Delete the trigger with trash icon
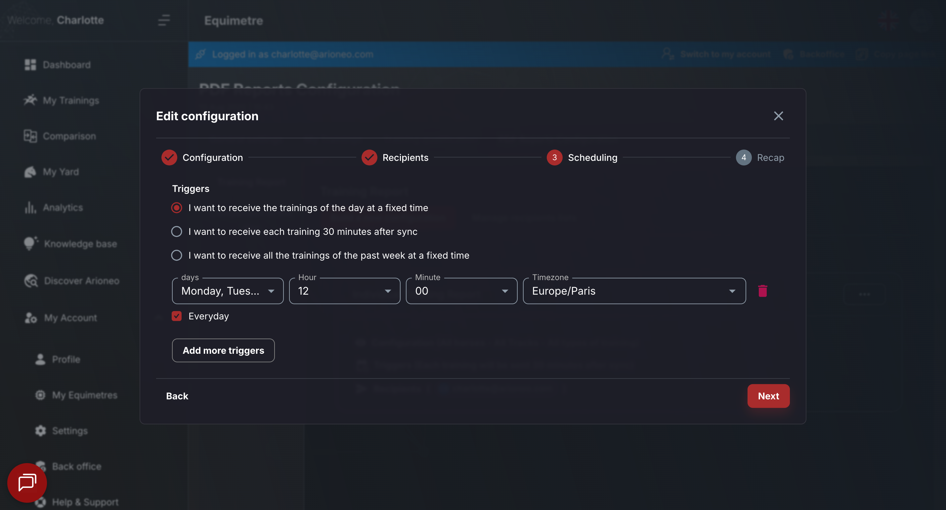 tap(762, 291)
